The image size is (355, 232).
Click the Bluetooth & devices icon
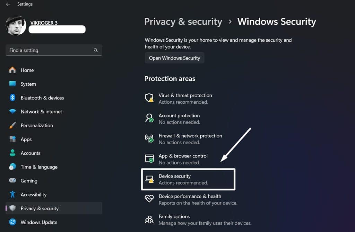coord(12,98)
